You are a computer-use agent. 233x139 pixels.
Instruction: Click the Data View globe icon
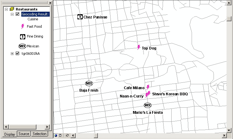point(56,135)
